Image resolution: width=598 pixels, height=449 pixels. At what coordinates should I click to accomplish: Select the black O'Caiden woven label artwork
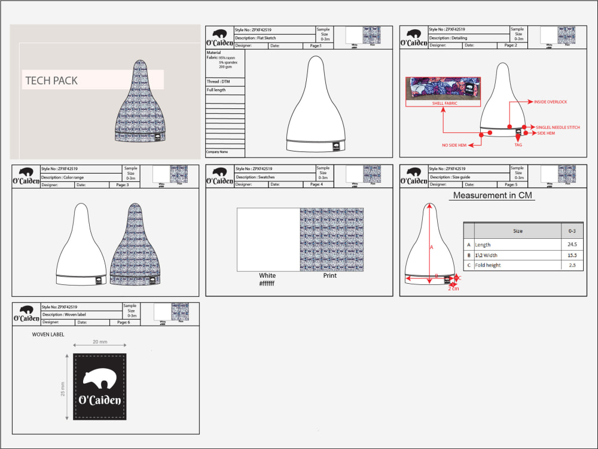(100, 387)
